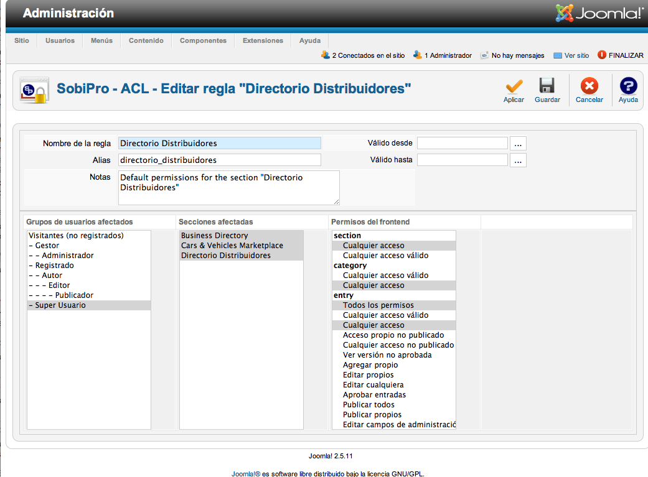The height and width of the screenshot is (477, 648).
Task: Open the Extensiones menu
Action: point(263,40)
